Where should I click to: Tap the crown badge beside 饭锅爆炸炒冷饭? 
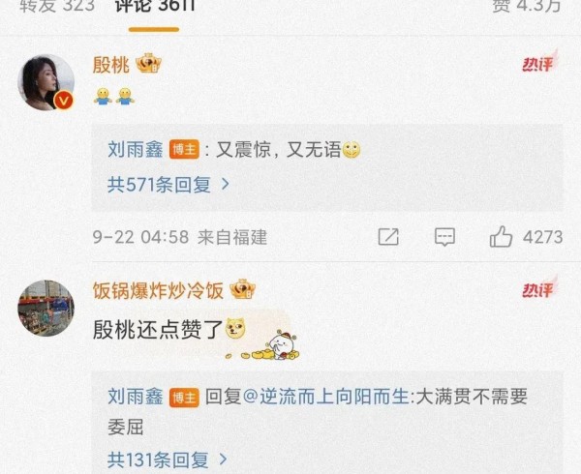pyautogui.click(x=243, y=289)
